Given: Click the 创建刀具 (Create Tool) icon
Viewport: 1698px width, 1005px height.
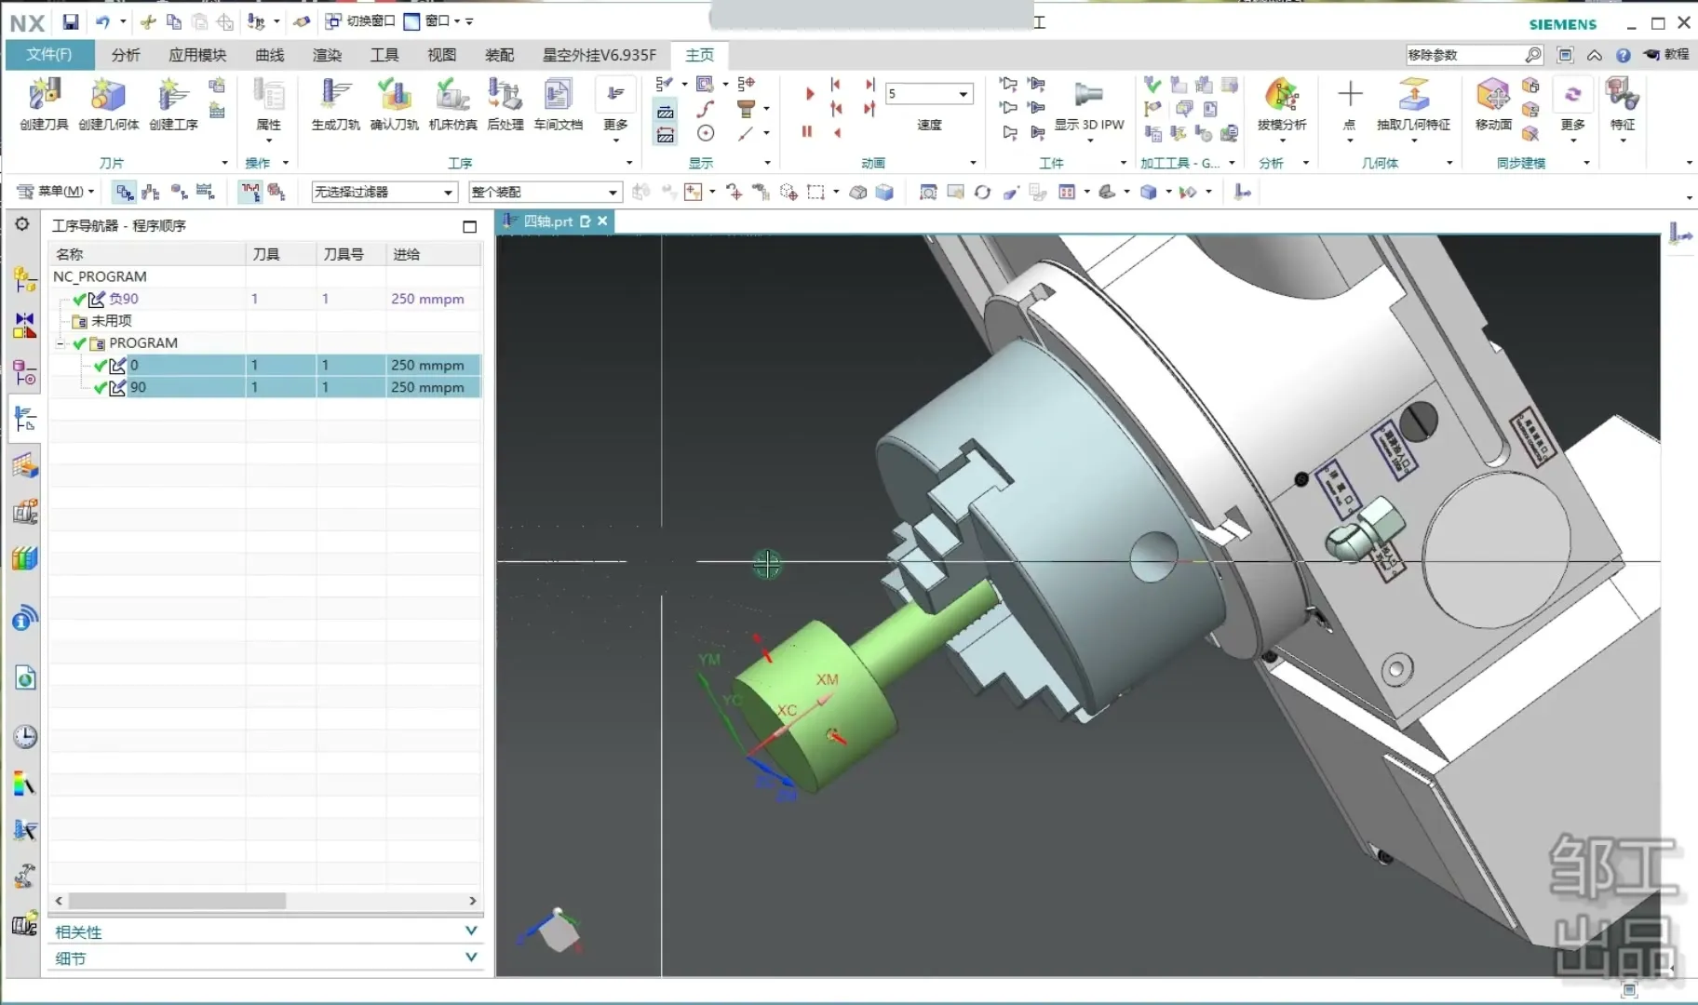Looking at the screenshot, I should click(x=44, y=103).
